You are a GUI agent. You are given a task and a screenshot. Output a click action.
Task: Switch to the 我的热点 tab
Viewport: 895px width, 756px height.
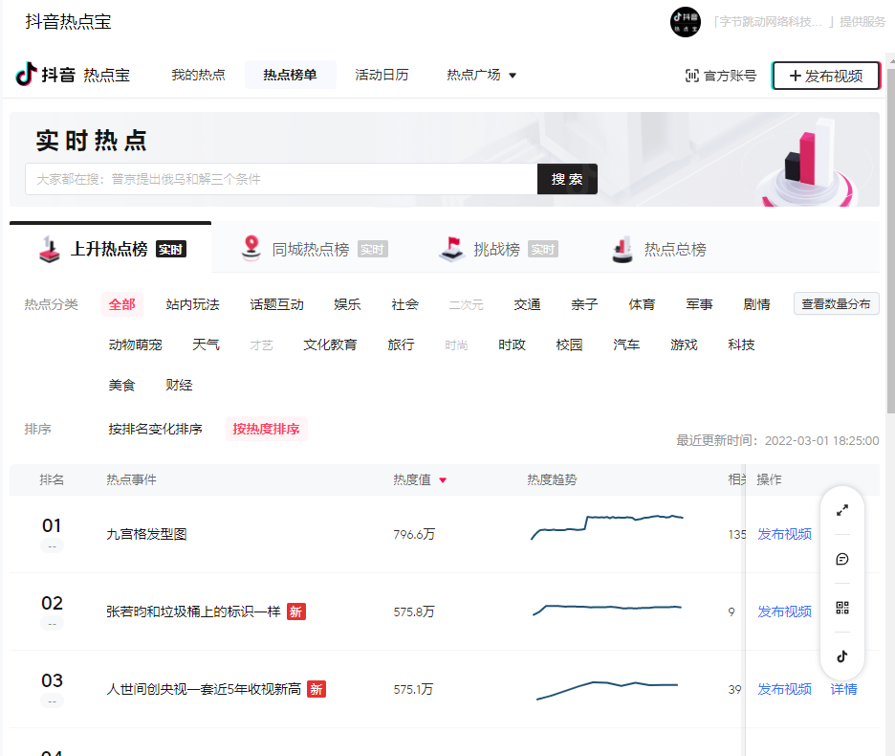[198, 73]
